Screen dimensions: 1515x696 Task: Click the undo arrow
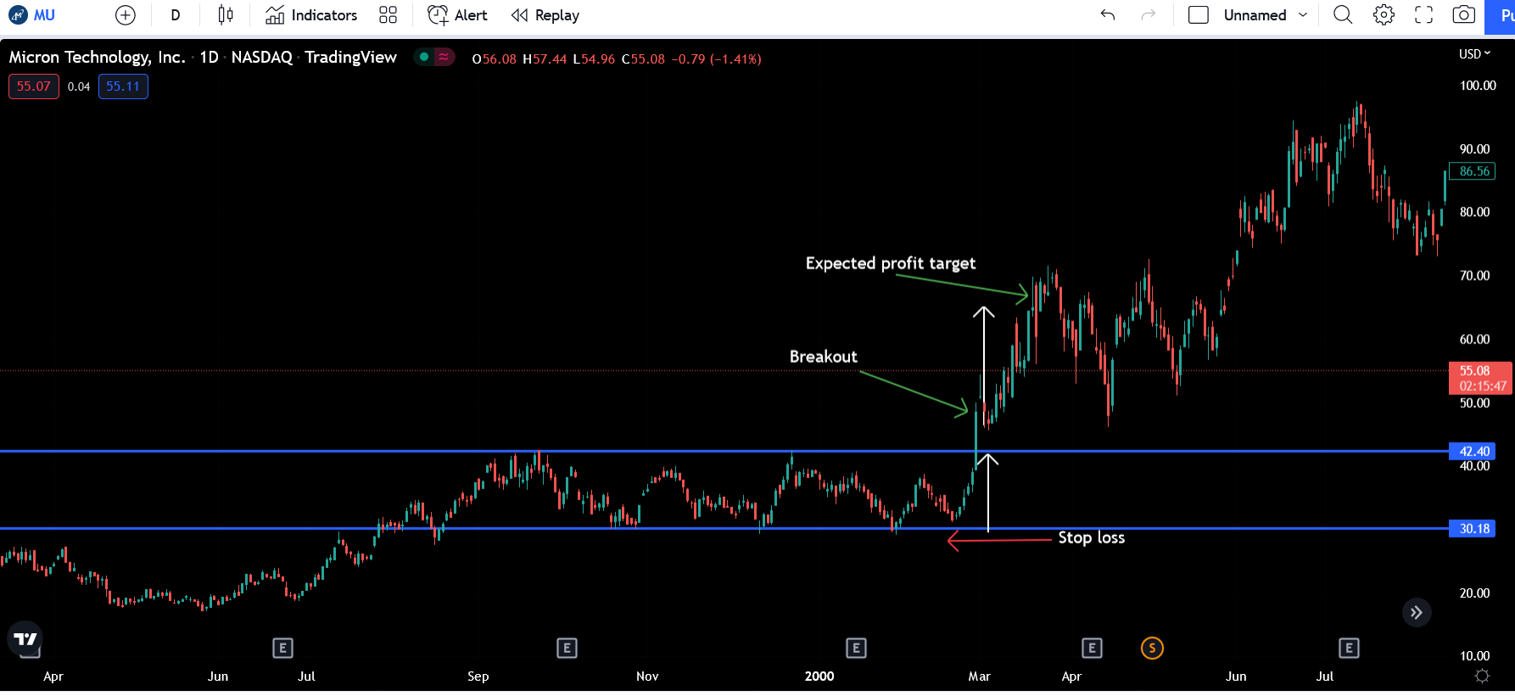click(1107, 15)
